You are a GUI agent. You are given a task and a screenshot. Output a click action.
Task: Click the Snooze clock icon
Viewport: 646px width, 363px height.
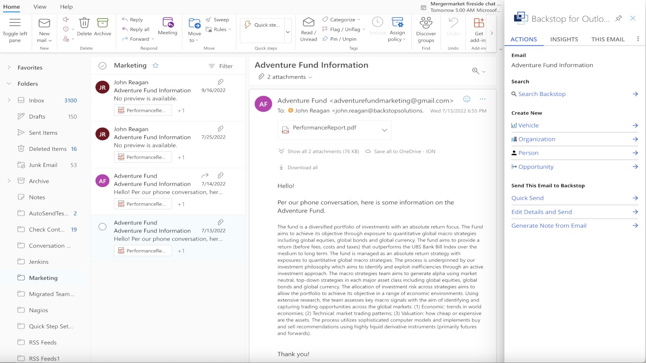[377, 22]
